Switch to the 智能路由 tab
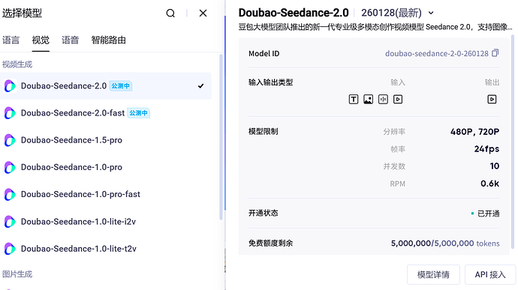The height and width of the screenshot is (290, 518). coord(109,40)
